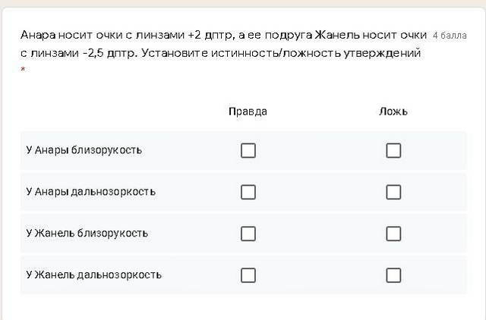Click the row label У Анары дальнозоркость
The height and width of the screenshot is (320, 486).
pyautogui.click(x=91, y=192)
